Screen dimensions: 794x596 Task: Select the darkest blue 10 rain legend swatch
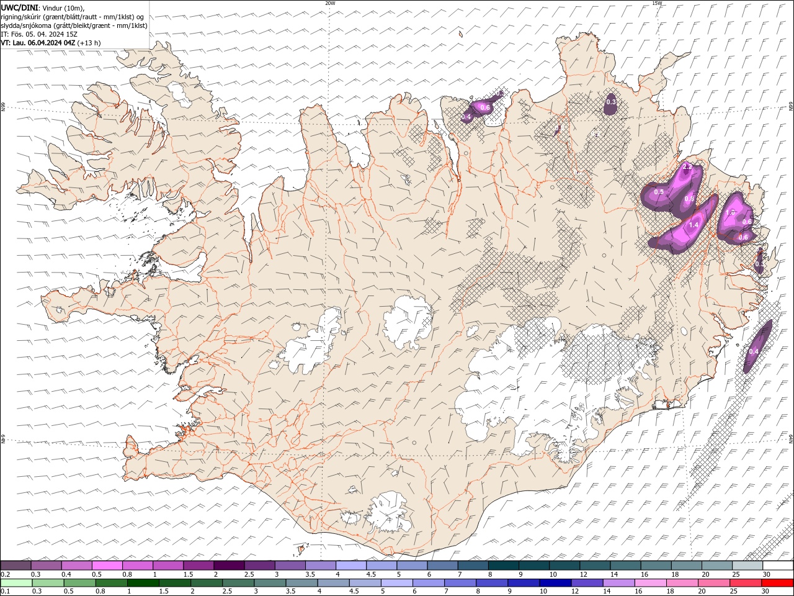555,583
